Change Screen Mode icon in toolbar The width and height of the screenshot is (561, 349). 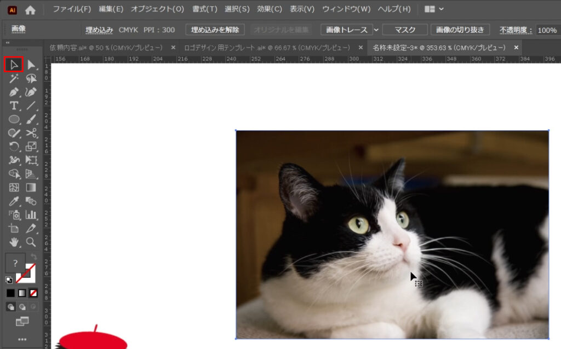[x=22, y=322]
